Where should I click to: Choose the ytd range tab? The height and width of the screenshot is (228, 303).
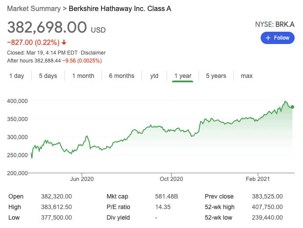(154, 76)
